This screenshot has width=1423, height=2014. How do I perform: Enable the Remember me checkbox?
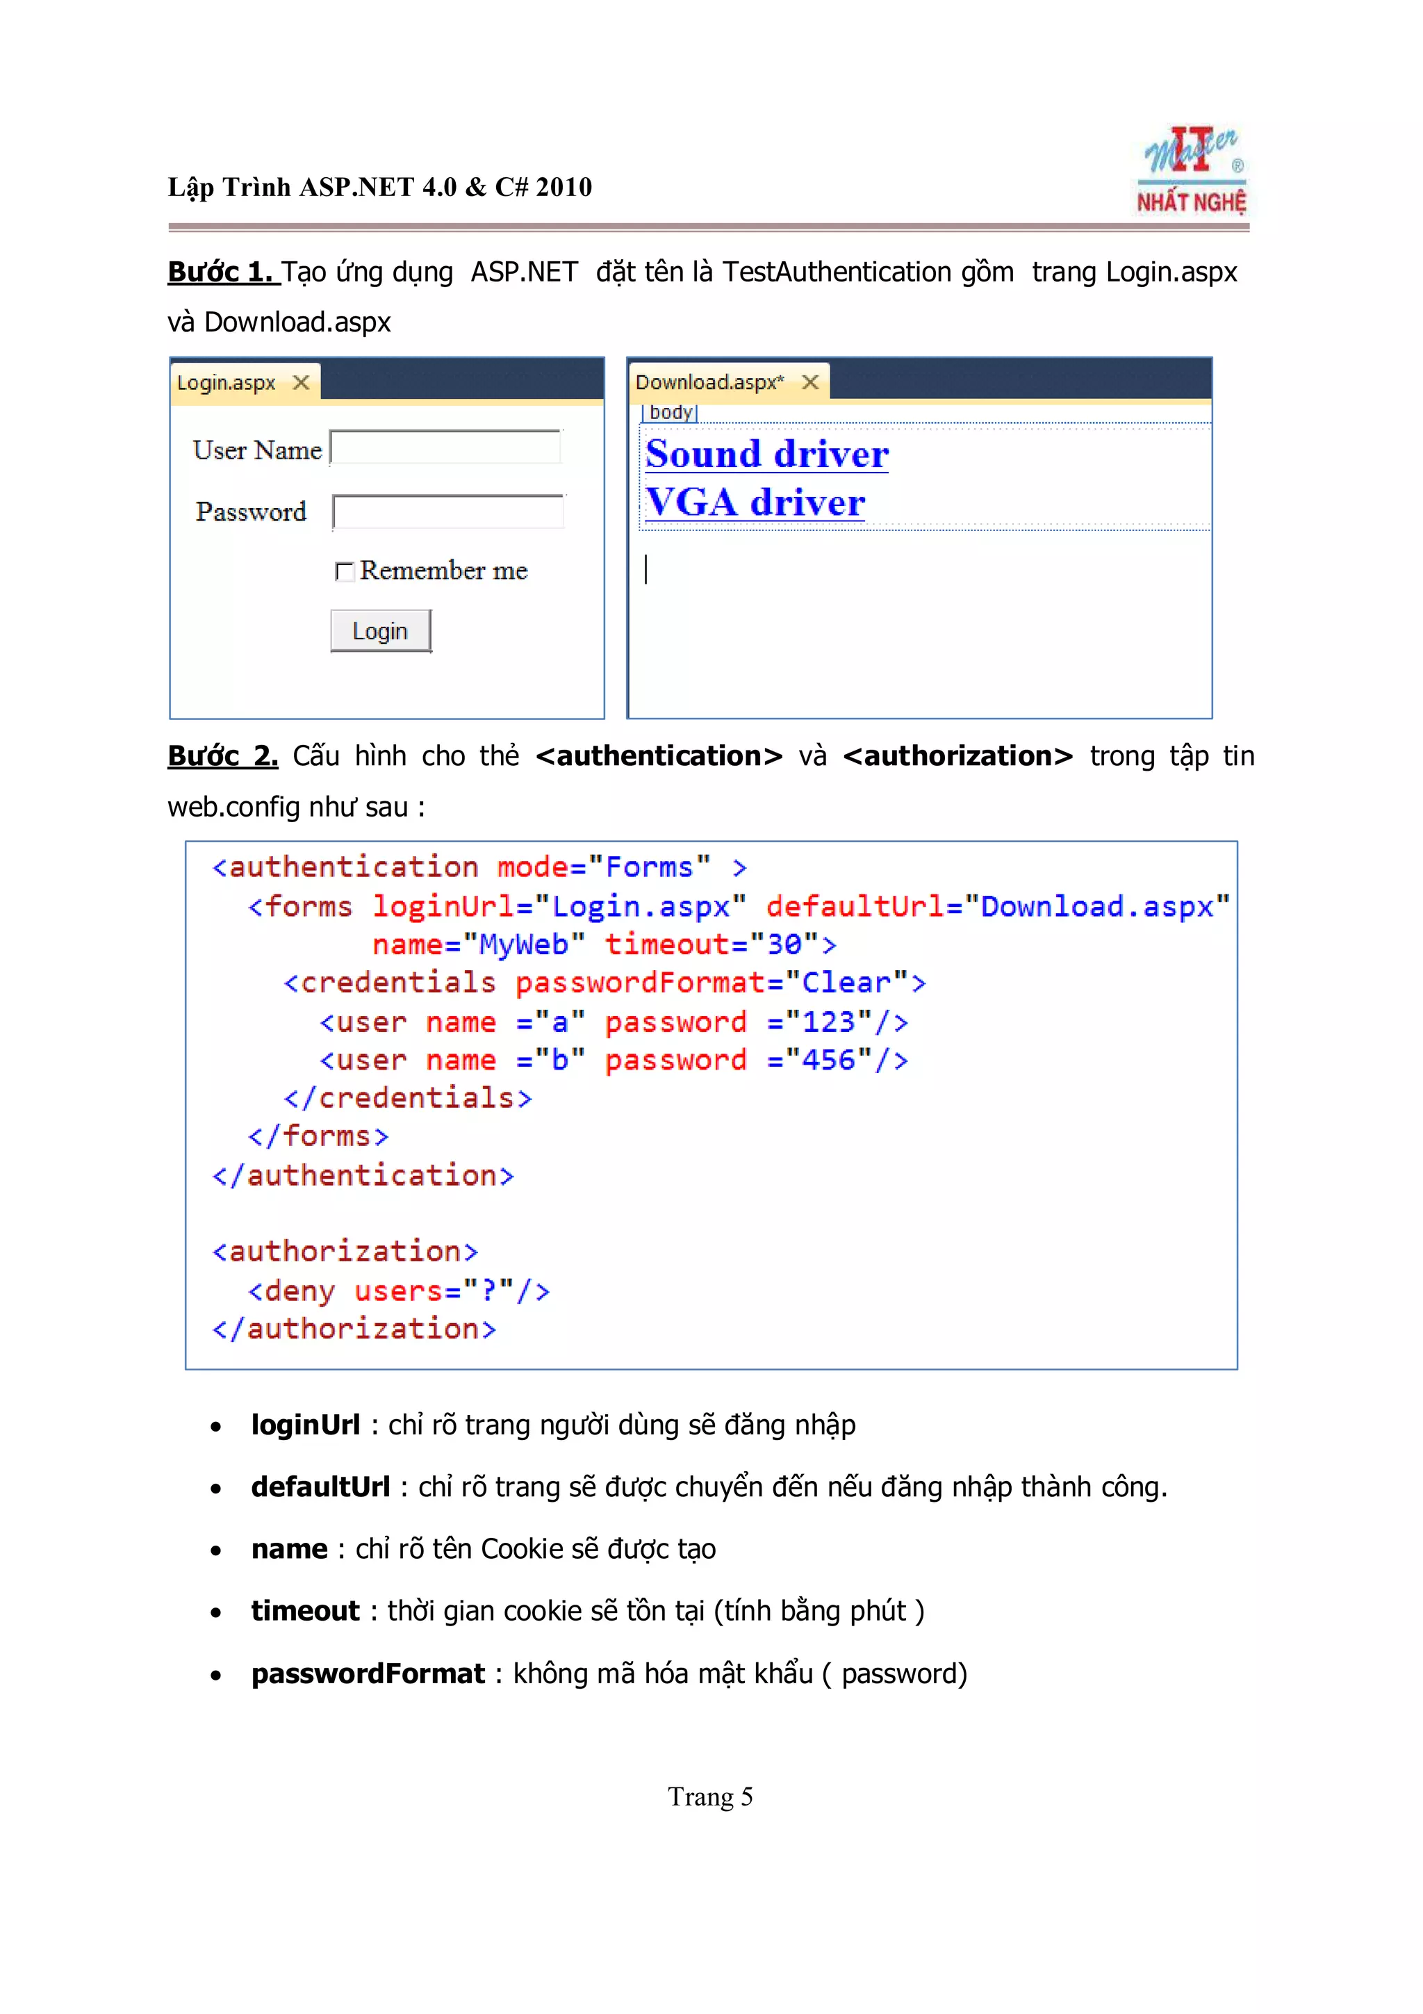[344, 572]
